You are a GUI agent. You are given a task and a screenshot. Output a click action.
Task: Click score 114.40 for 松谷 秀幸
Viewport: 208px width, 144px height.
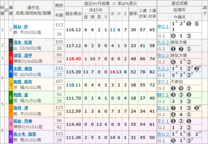click(x=73, y=124)
